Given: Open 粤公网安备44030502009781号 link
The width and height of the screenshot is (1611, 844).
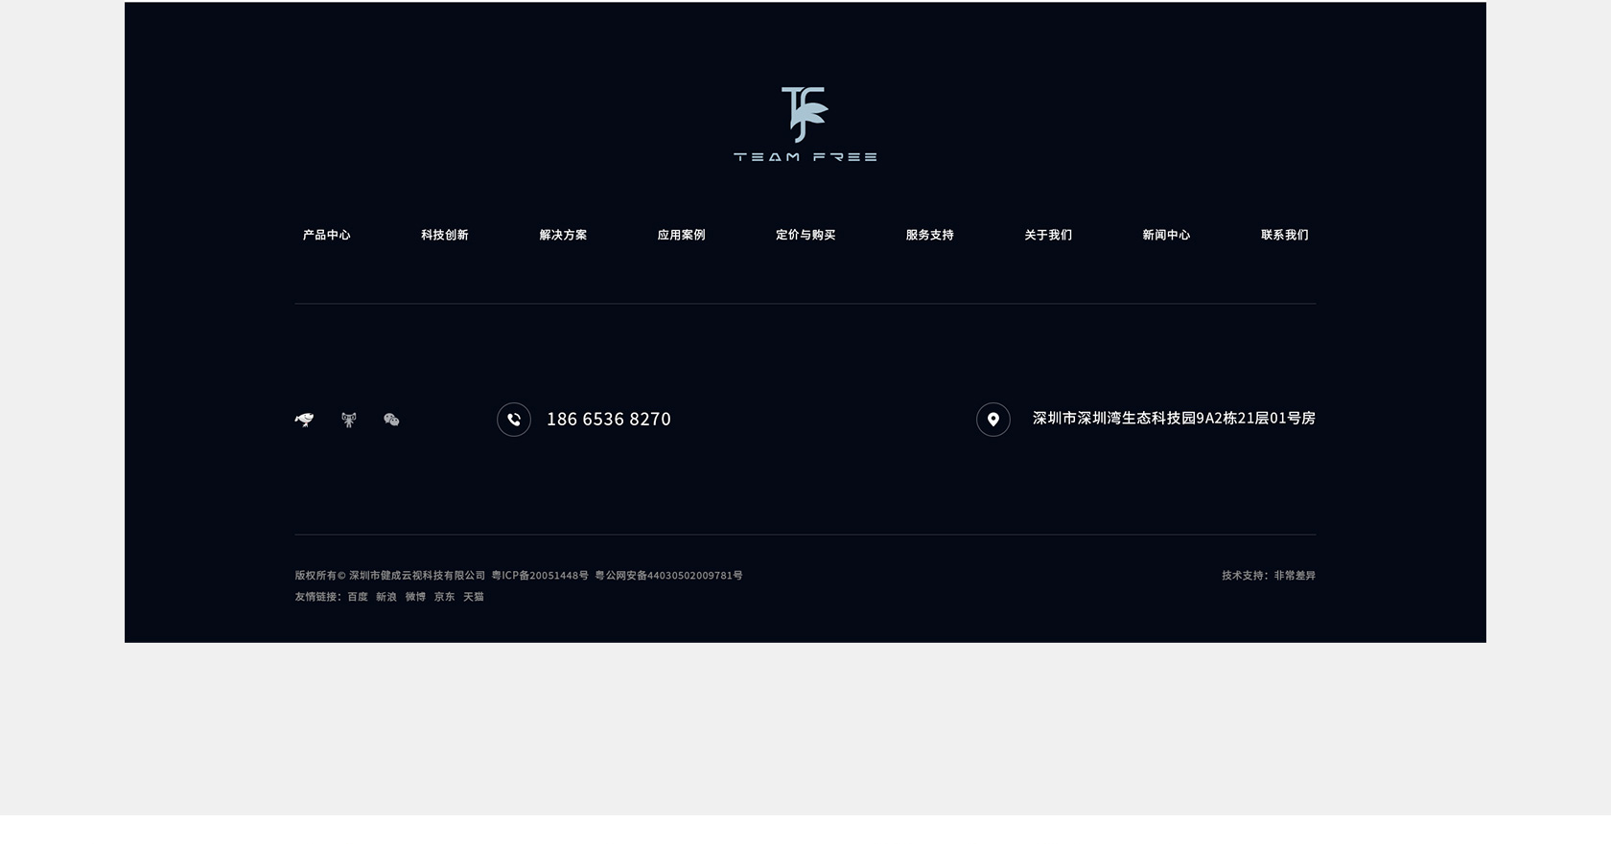Looking at the screenshot, I should (668, 576).
